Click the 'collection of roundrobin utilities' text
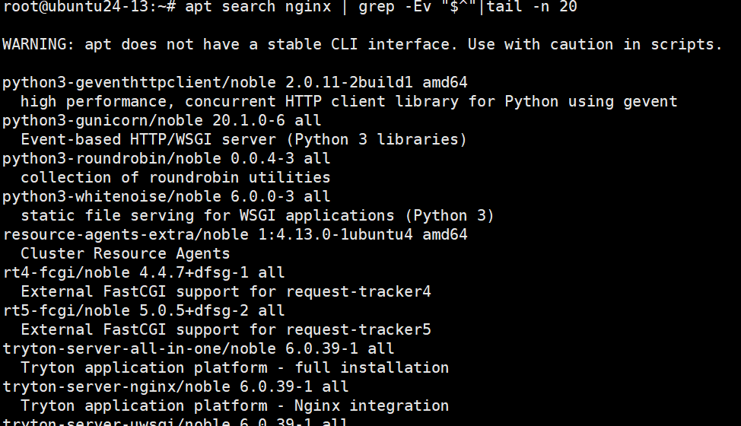Screen dimensions: 741x426 [175, 178]
